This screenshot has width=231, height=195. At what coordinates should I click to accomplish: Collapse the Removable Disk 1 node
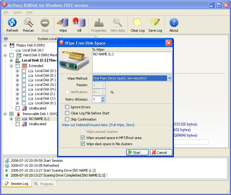coord(5,114)
